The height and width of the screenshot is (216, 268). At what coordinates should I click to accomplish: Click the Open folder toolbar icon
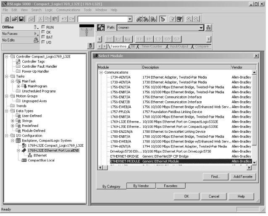pyautogui.click(x=14, y=19)
